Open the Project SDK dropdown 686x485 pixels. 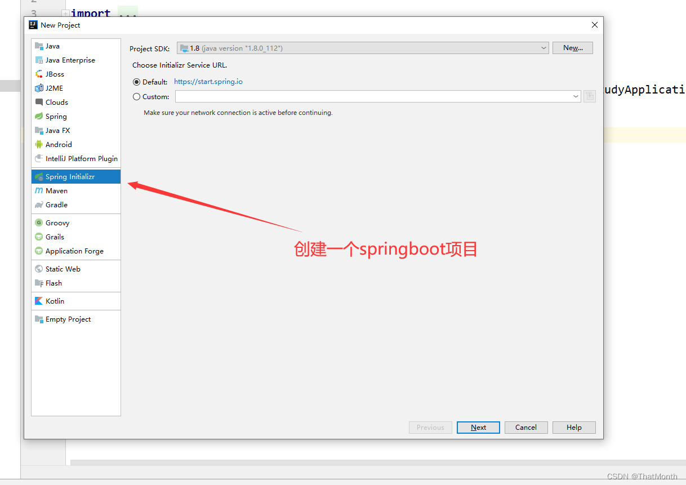363,48
